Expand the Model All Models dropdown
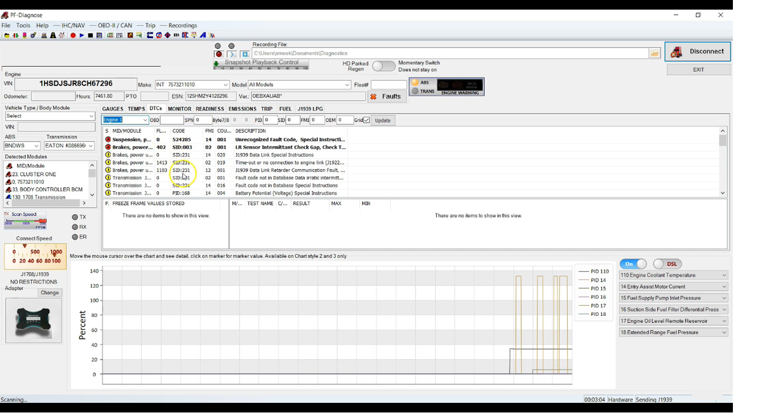The height and width of the screenshot is (413, 771). coord(347,85)
